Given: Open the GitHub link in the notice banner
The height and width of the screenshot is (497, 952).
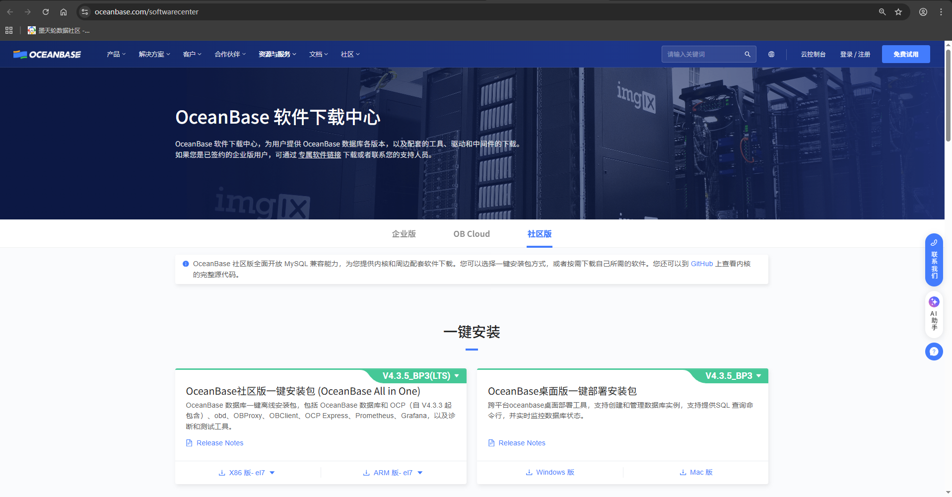Looking at the screenshot, I should click(x=701, y=264).
